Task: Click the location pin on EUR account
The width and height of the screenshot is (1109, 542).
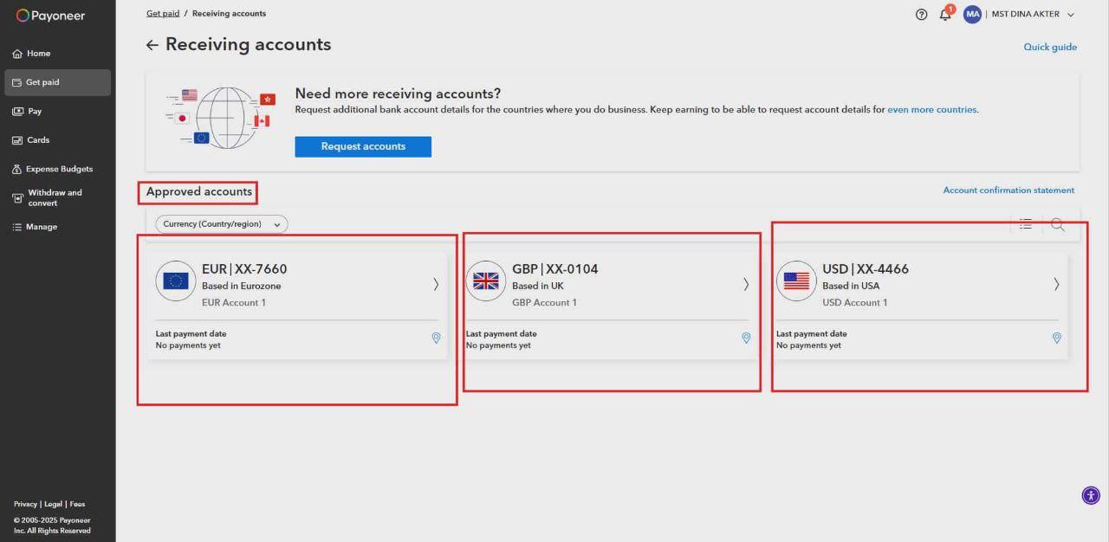Action: pos(436,339)
